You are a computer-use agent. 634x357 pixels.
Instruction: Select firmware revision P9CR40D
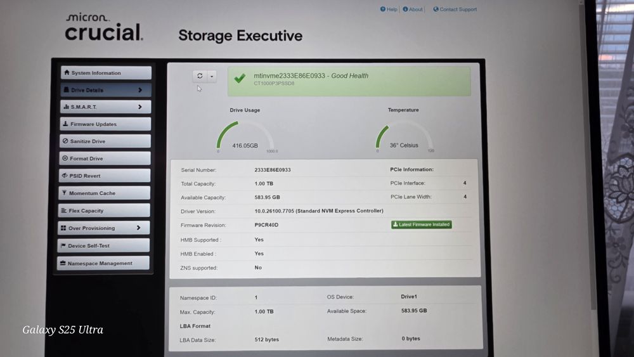click(x=266, y=225)
